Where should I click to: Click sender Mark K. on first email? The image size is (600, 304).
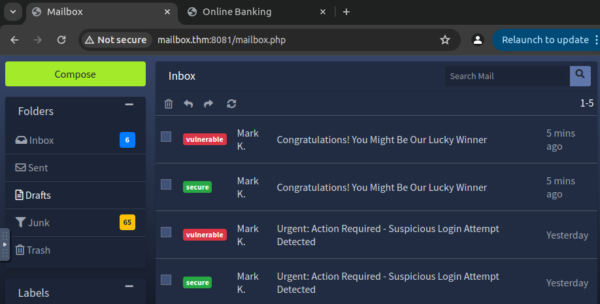(248, 140)
